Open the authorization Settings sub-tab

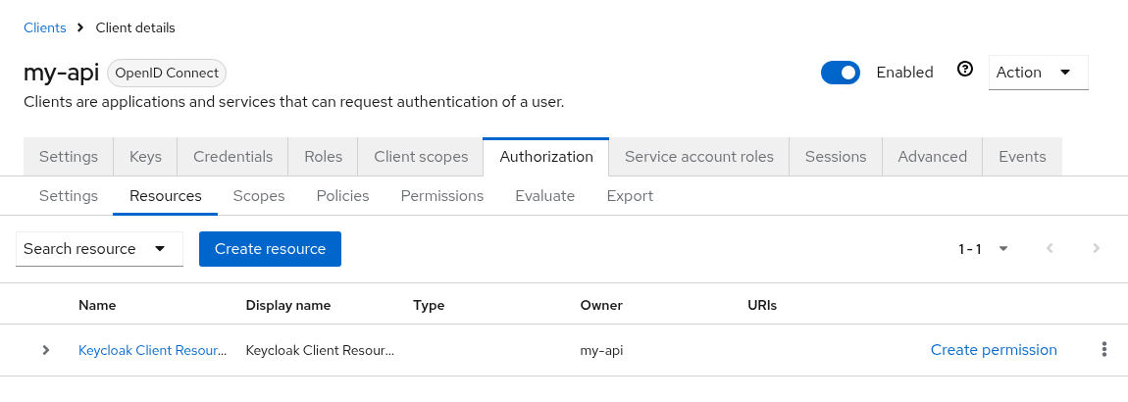(69, 195)
